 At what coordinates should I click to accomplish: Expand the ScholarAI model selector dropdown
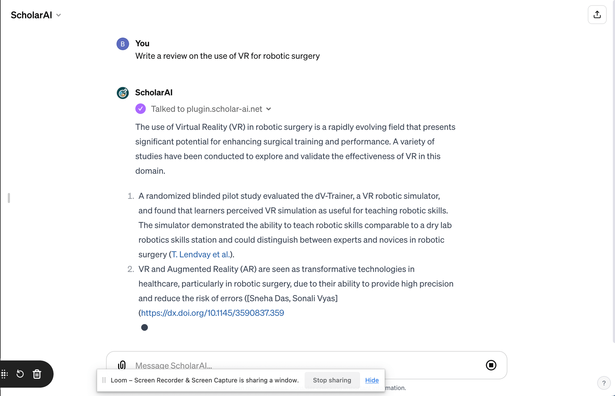point(59,15)
